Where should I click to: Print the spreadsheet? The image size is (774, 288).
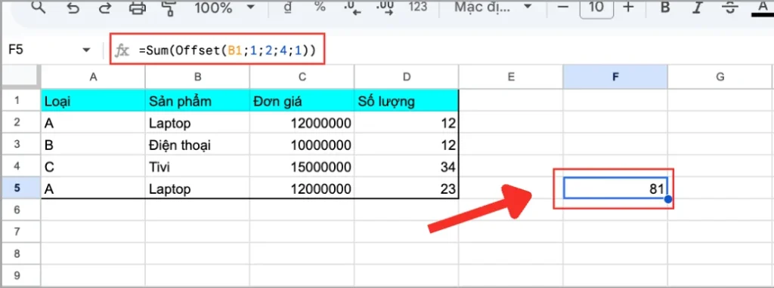click(138, 7)
